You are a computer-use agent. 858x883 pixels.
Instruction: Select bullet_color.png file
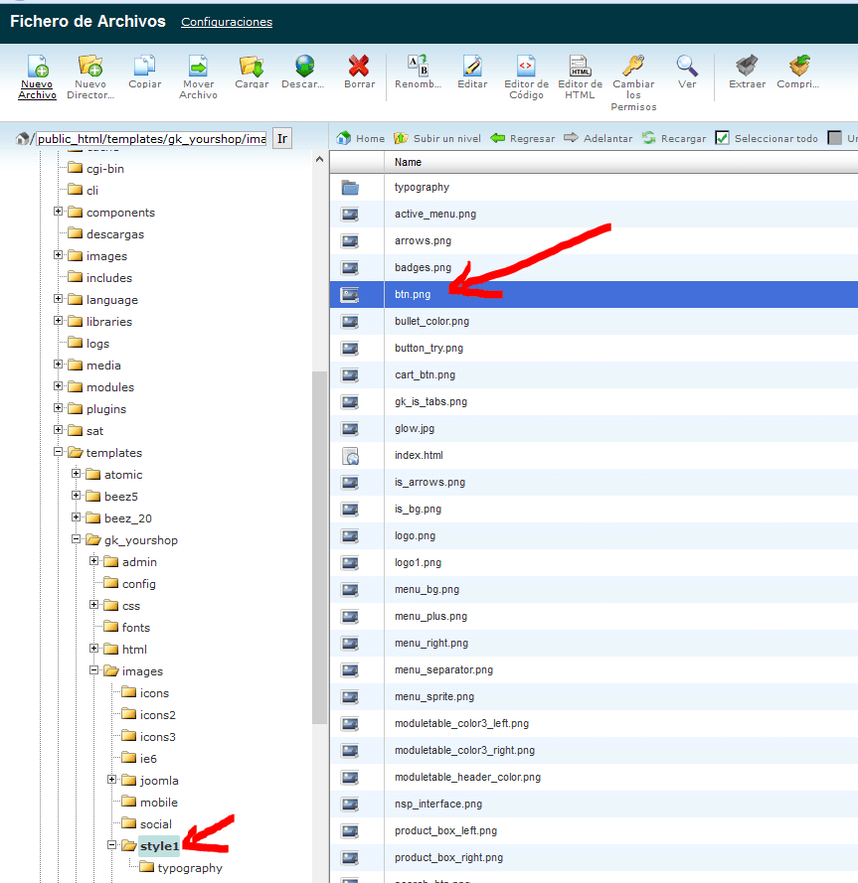pyautogui.click(x=431, y=322)
